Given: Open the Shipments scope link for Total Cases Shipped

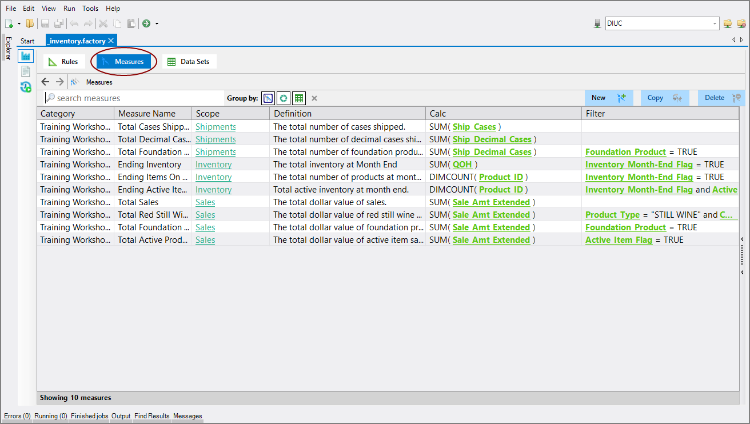Looking at the screenshot, I should [215, 126].
